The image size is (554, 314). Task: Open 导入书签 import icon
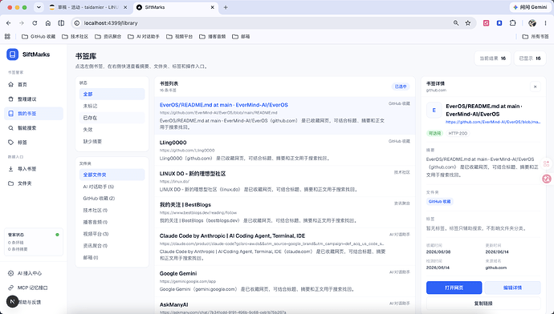coord(11,169)
